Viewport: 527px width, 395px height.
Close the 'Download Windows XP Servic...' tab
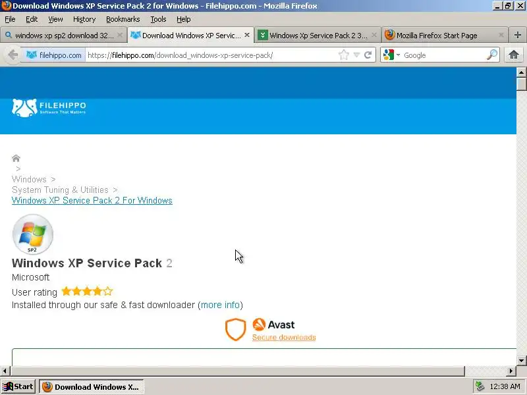(247, 35)
